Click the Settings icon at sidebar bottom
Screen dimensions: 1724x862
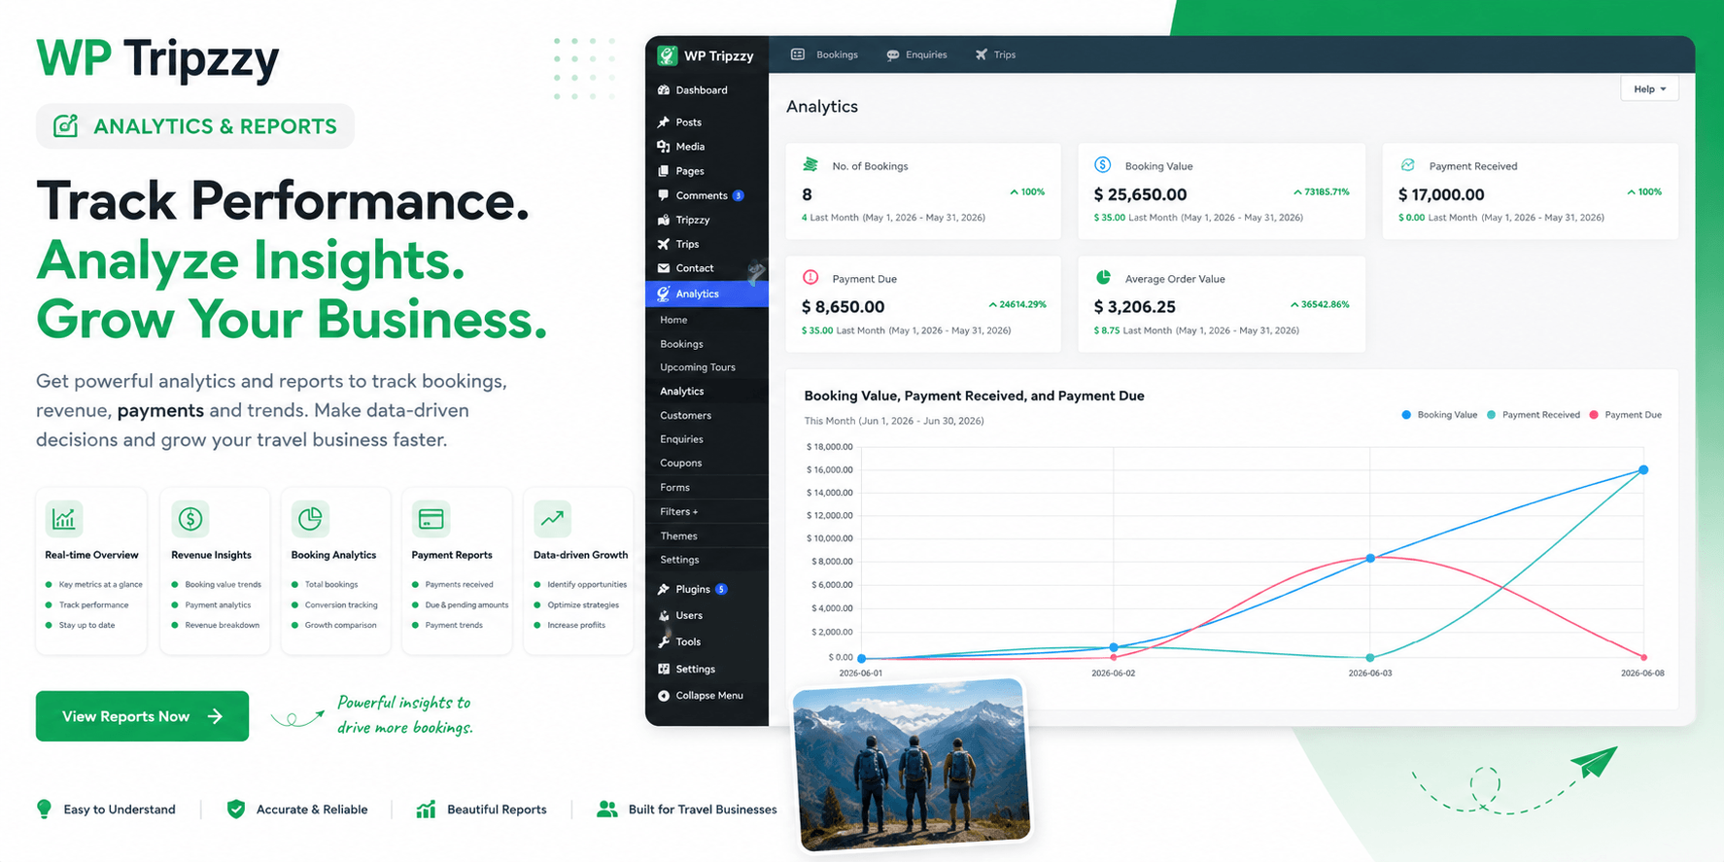click(664, 669)
